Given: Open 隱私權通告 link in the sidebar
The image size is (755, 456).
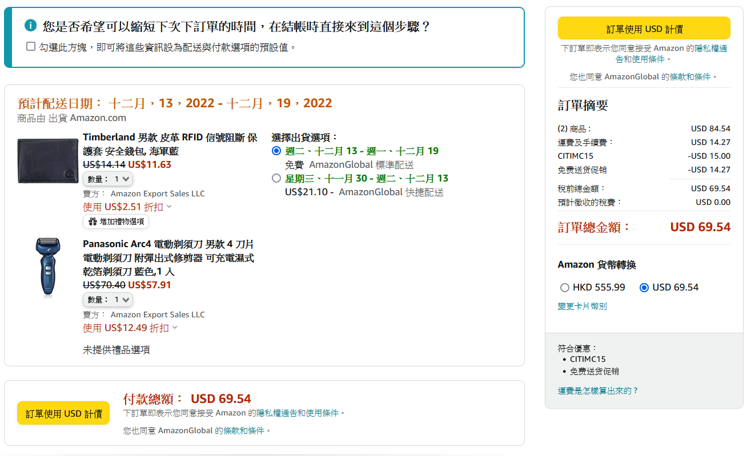Looking at the screenshot, I should click(x=711, y=49).
